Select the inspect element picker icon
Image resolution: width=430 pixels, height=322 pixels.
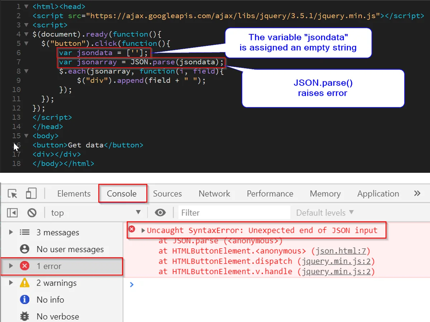(x=13, y=194)
